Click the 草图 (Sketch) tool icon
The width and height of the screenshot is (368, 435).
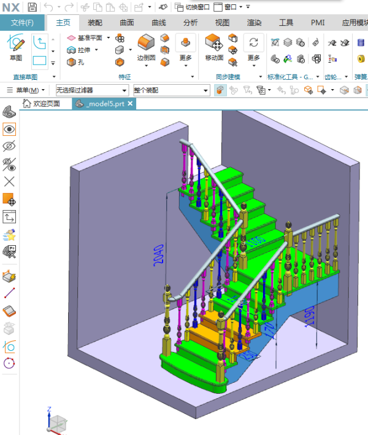coord(15,45)
